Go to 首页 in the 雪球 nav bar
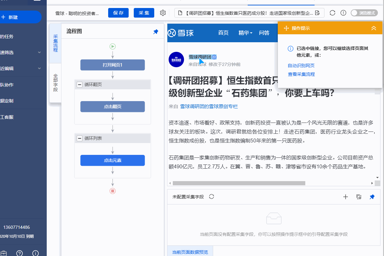 click(223, 33)
